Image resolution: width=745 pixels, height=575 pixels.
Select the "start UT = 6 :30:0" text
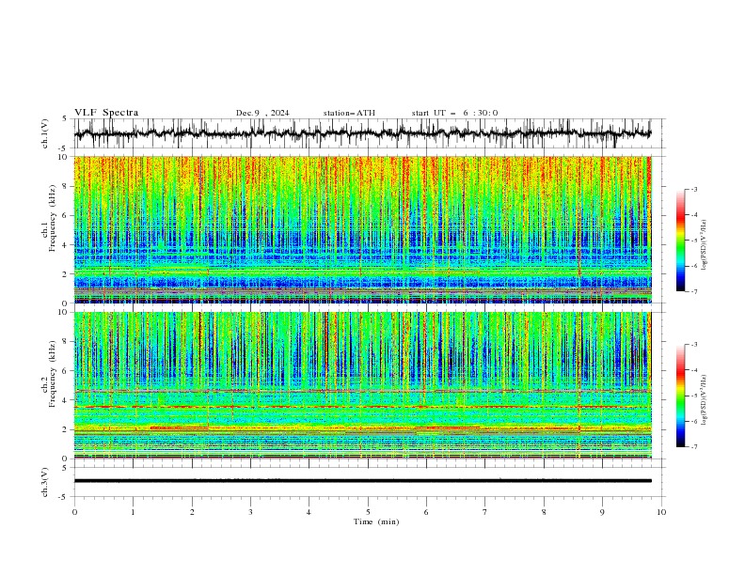(454, 113)
